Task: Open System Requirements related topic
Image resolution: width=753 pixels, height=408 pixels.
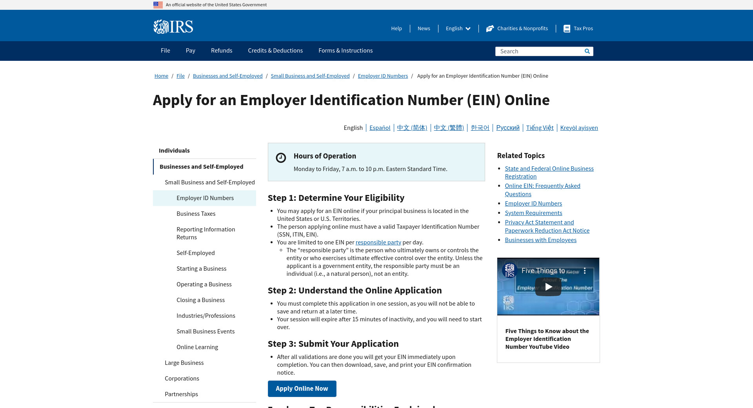Action: click(x=533, y=213)
